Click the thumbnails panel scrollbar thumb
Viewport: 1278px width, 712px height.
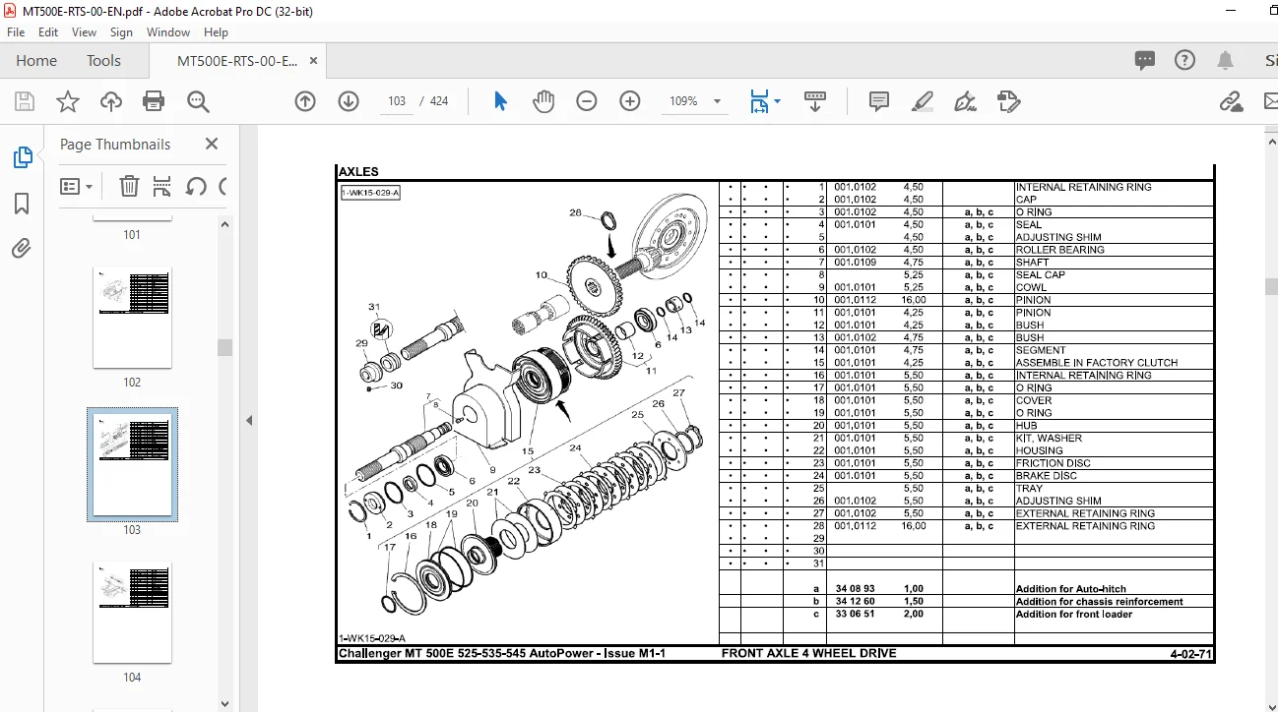pos(225,347)
